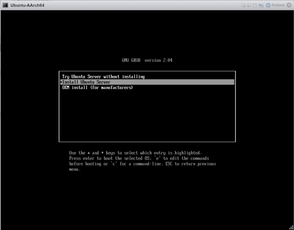Viewport: 294px width, 230px height.
Task: Click the 'Use the ▲ and ▼ keys' line
Action: pyautogui.click(x=136, y=153)
